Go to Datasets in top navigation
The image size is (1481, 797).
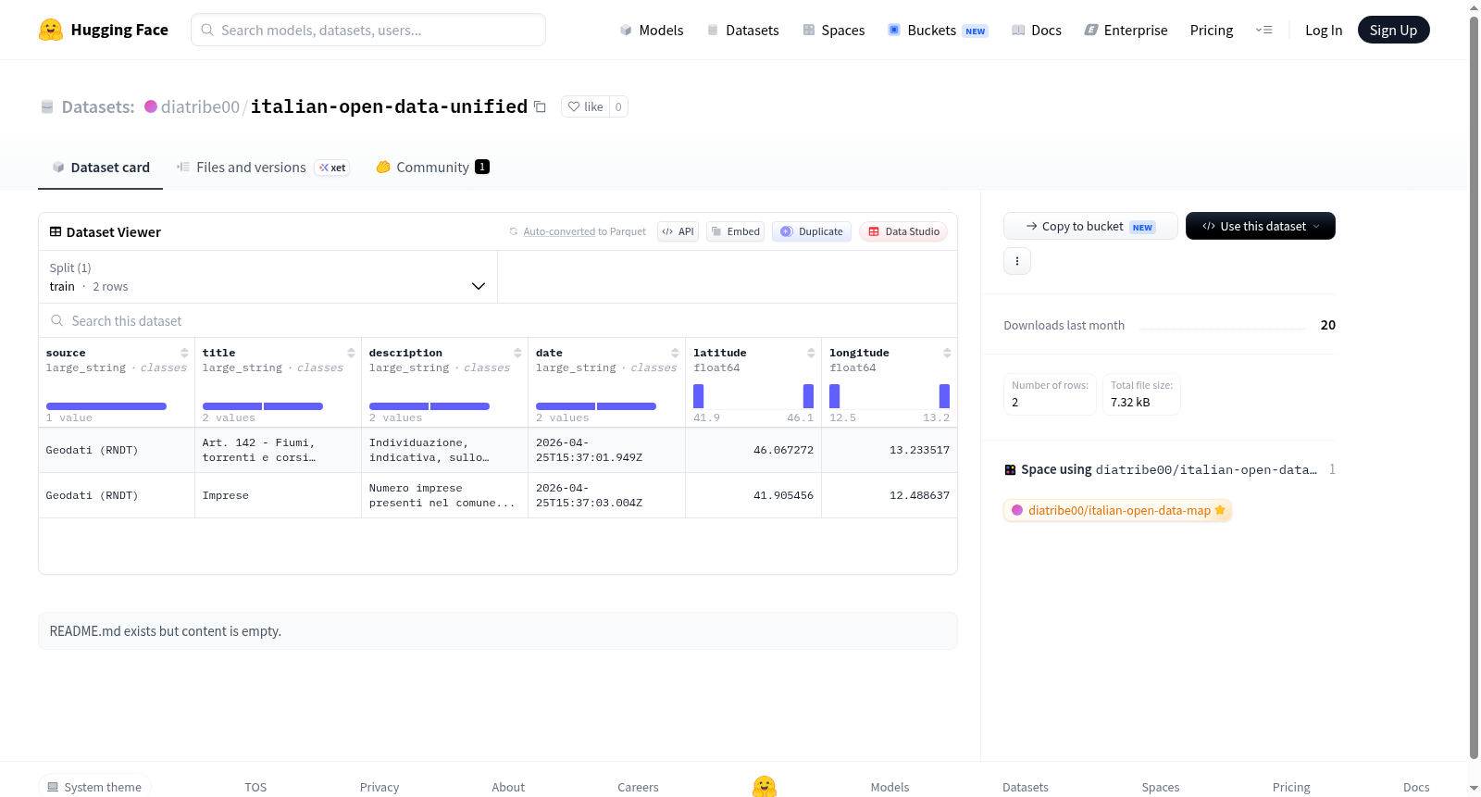[743, 30]
